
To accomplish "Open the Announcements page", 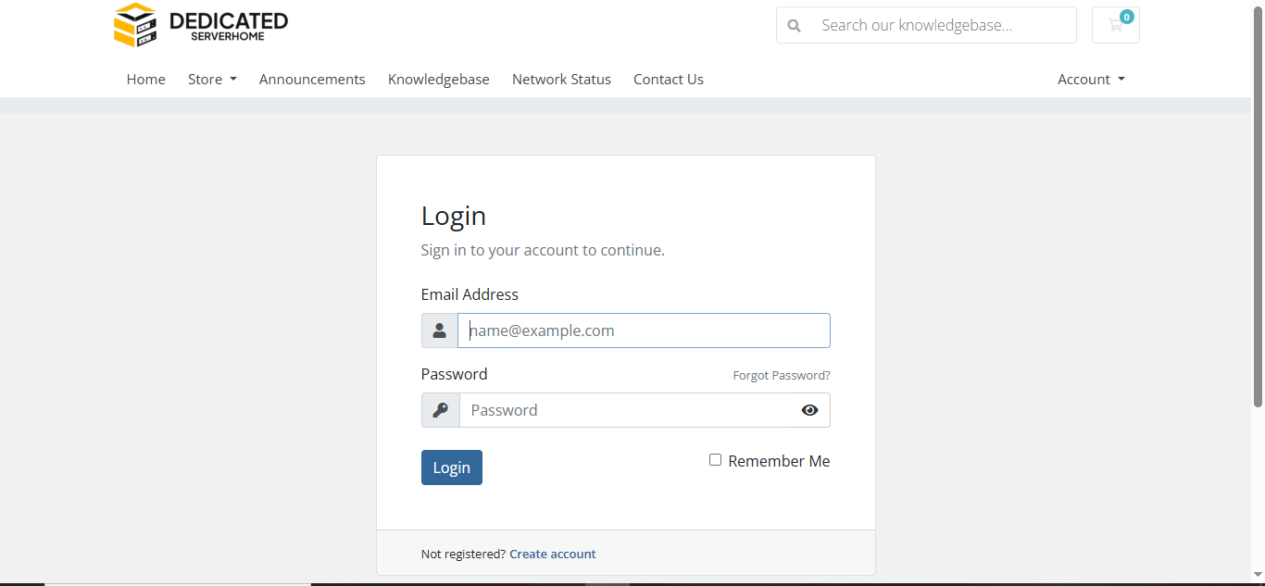I will [x=312, y=80].
